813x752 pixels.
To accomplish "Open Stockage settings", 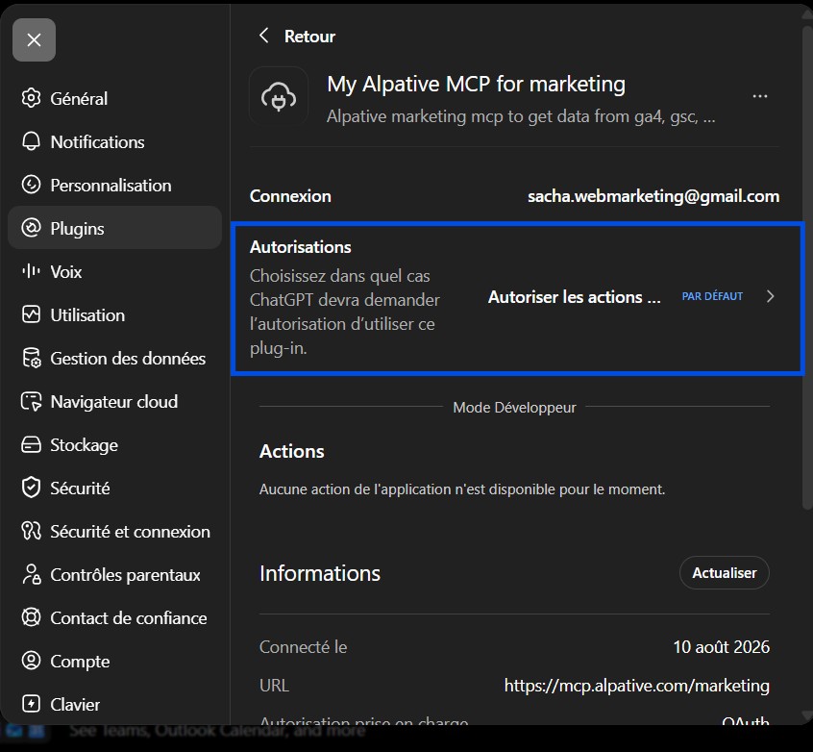I will 114,445.
